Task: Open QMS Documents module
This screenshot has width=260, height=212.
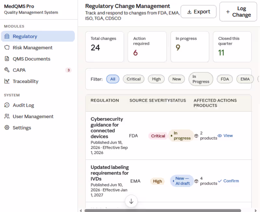Action: (38, 59)
